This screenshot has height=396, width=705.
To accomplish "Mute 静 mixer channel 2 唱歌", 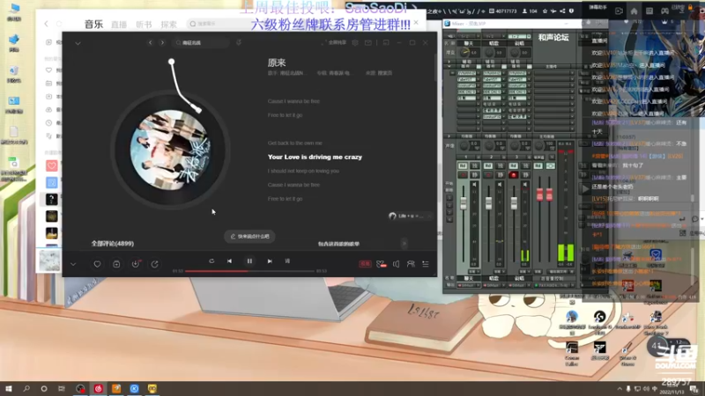I will (x=500, y=174).
